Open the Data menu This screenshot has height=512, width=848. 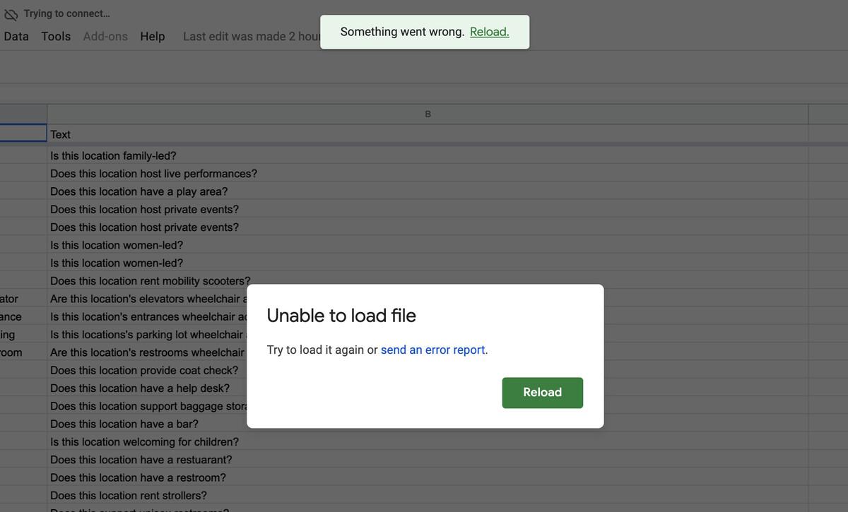[x=16, y=36]
